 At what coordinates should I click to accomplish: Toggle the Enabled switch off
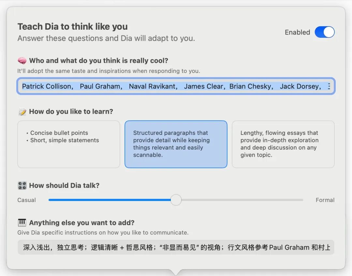(324, 32)
